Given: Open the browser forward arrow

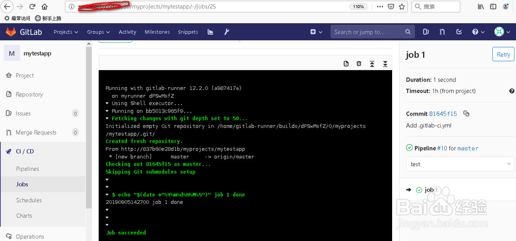Looking at the screenshot, I should point(20,6).
